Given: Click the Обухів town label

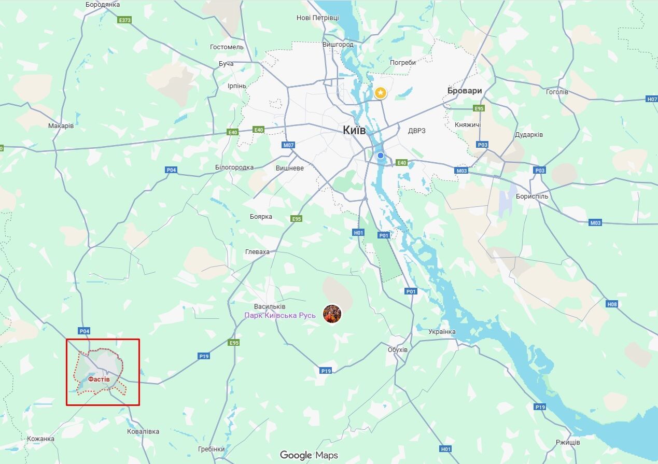Looking at the screenshot, I should pos(398,350).
